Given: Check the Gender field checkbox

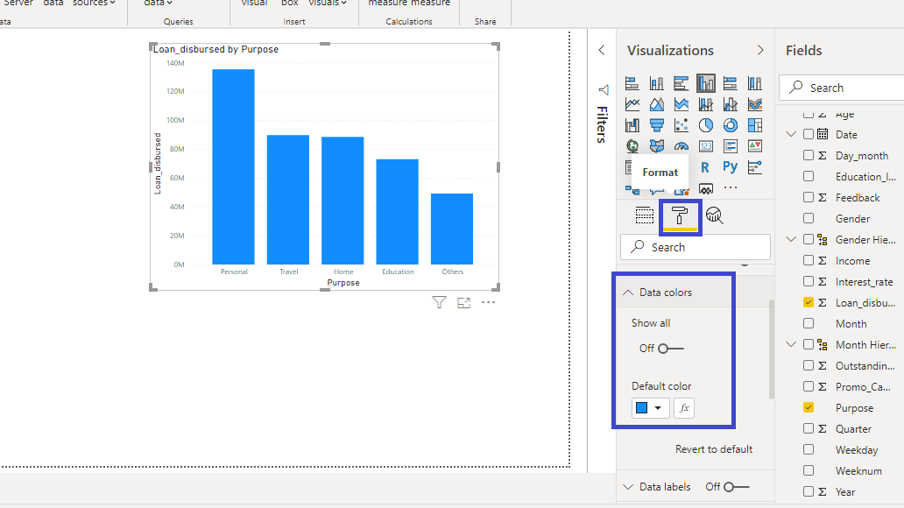Looking at the screenshot, I should (809, 219).
